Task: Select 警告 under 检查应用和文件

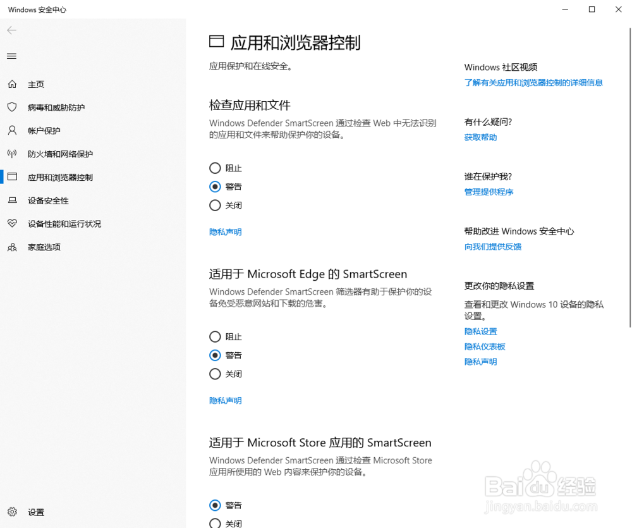Action: 216,187
